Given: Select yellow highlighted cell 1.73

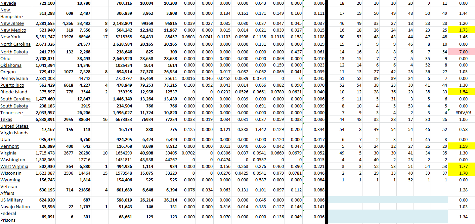Looking at the screenshot, I should 461,30.
